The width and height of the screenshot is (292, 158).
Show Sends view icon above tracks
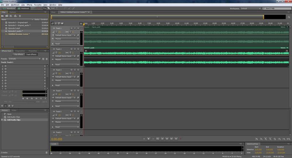pyautogui.click(x=59, y=23)
